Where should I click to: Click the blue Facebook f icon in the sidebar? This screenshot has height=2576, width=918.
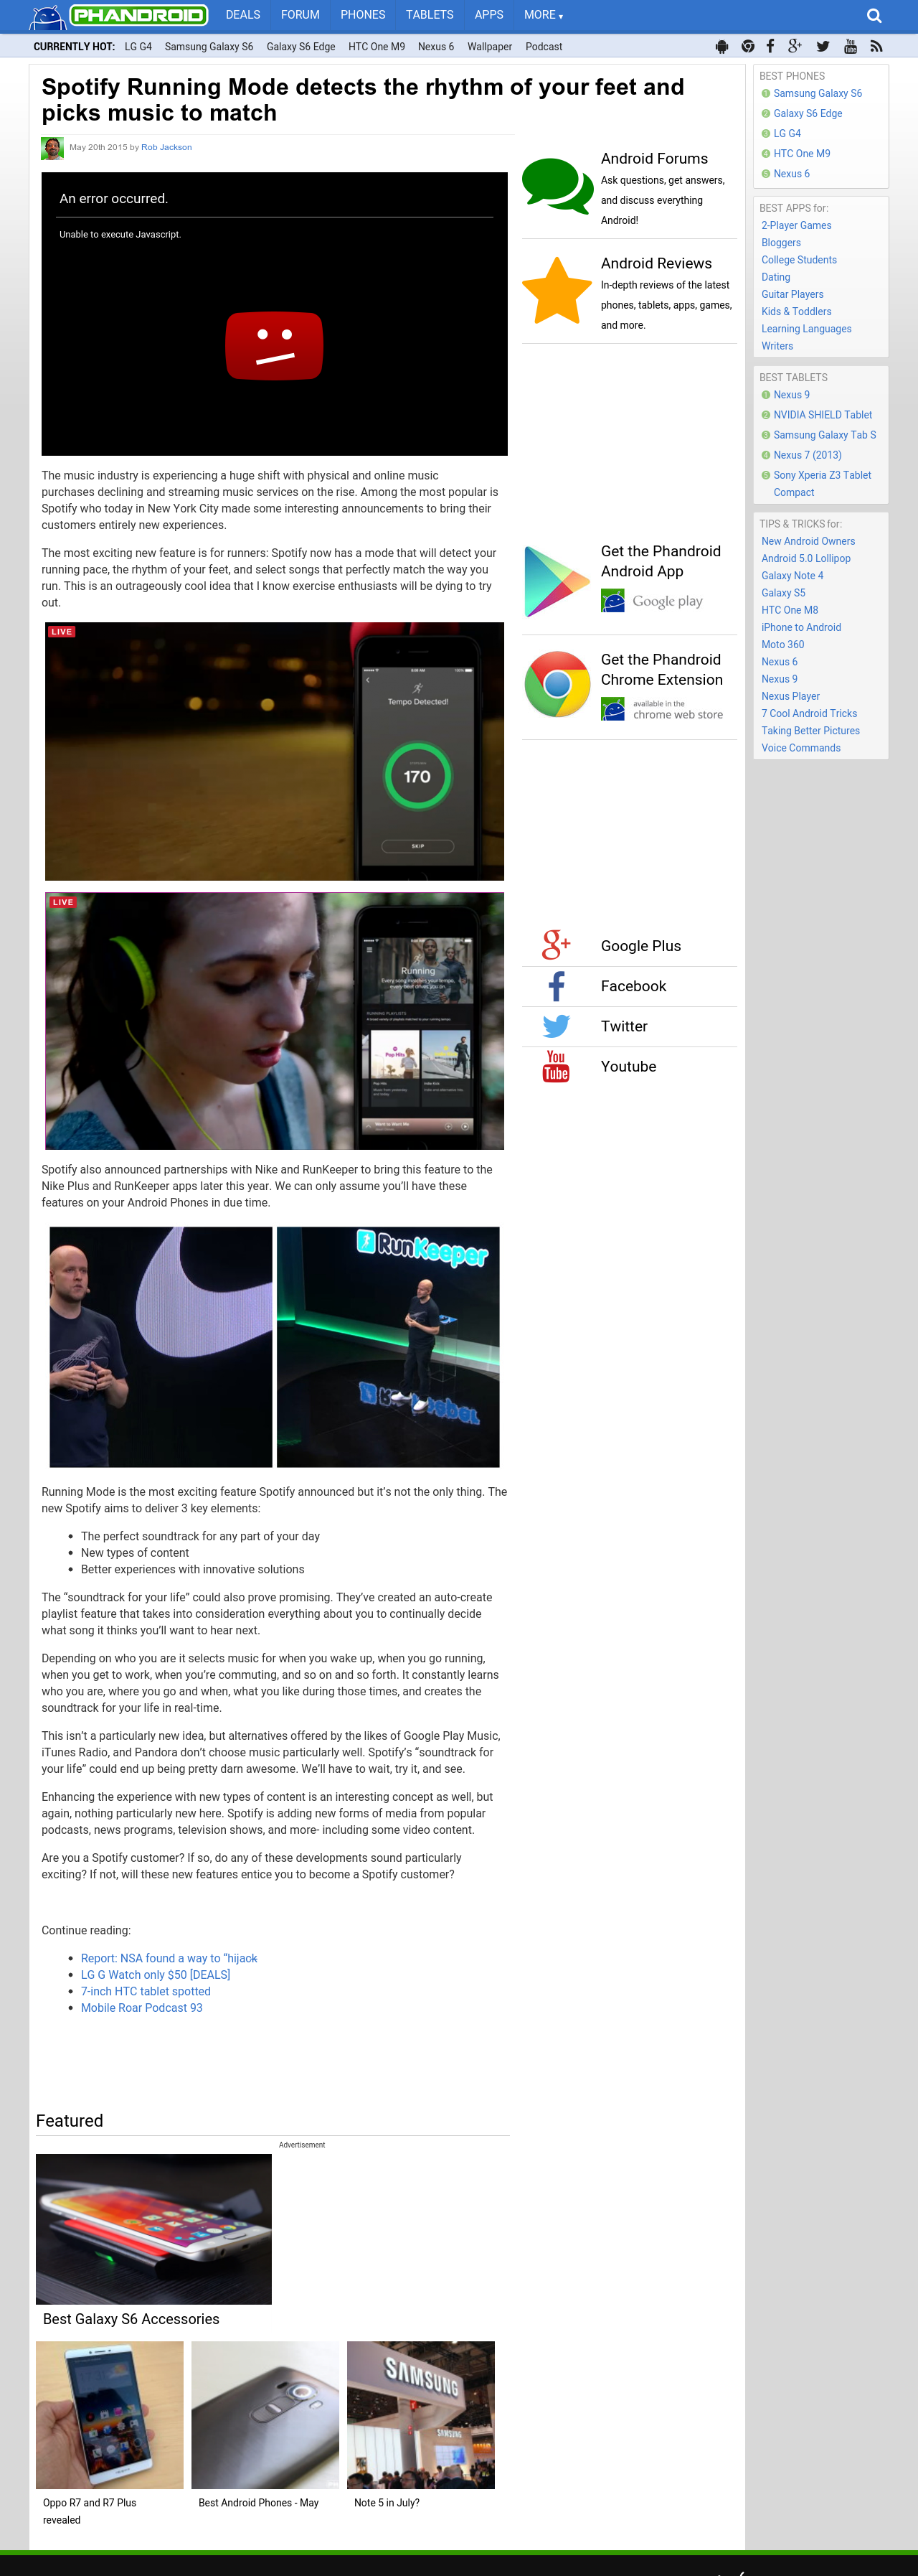(557, 986)
